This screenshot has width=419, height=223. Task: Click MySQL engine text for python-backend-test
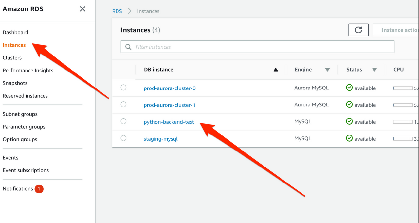click(303, 122)
